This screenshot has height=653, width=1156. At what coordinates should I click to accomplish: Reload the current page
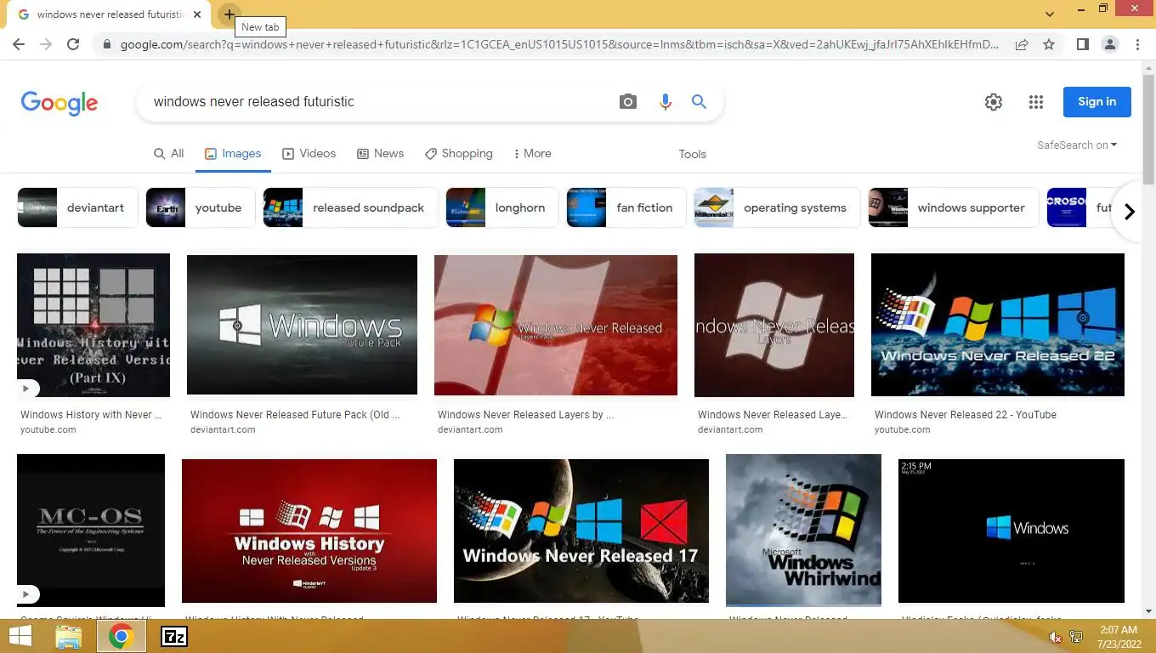coord(73,44)
